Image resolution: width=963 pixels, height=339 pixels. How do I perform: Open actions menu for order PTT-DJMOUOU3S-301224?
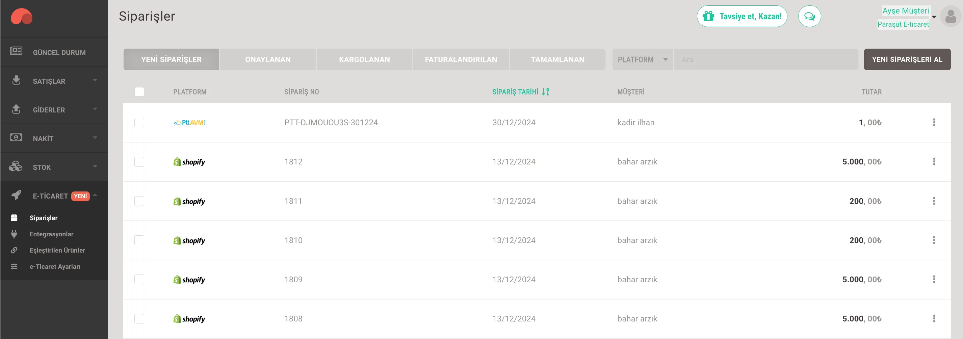pos(934,123)
